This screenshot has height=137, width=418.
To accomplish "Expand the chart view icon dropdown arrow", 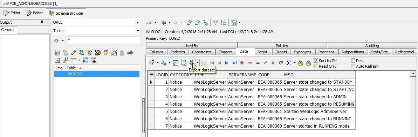I will click(240, 23).
